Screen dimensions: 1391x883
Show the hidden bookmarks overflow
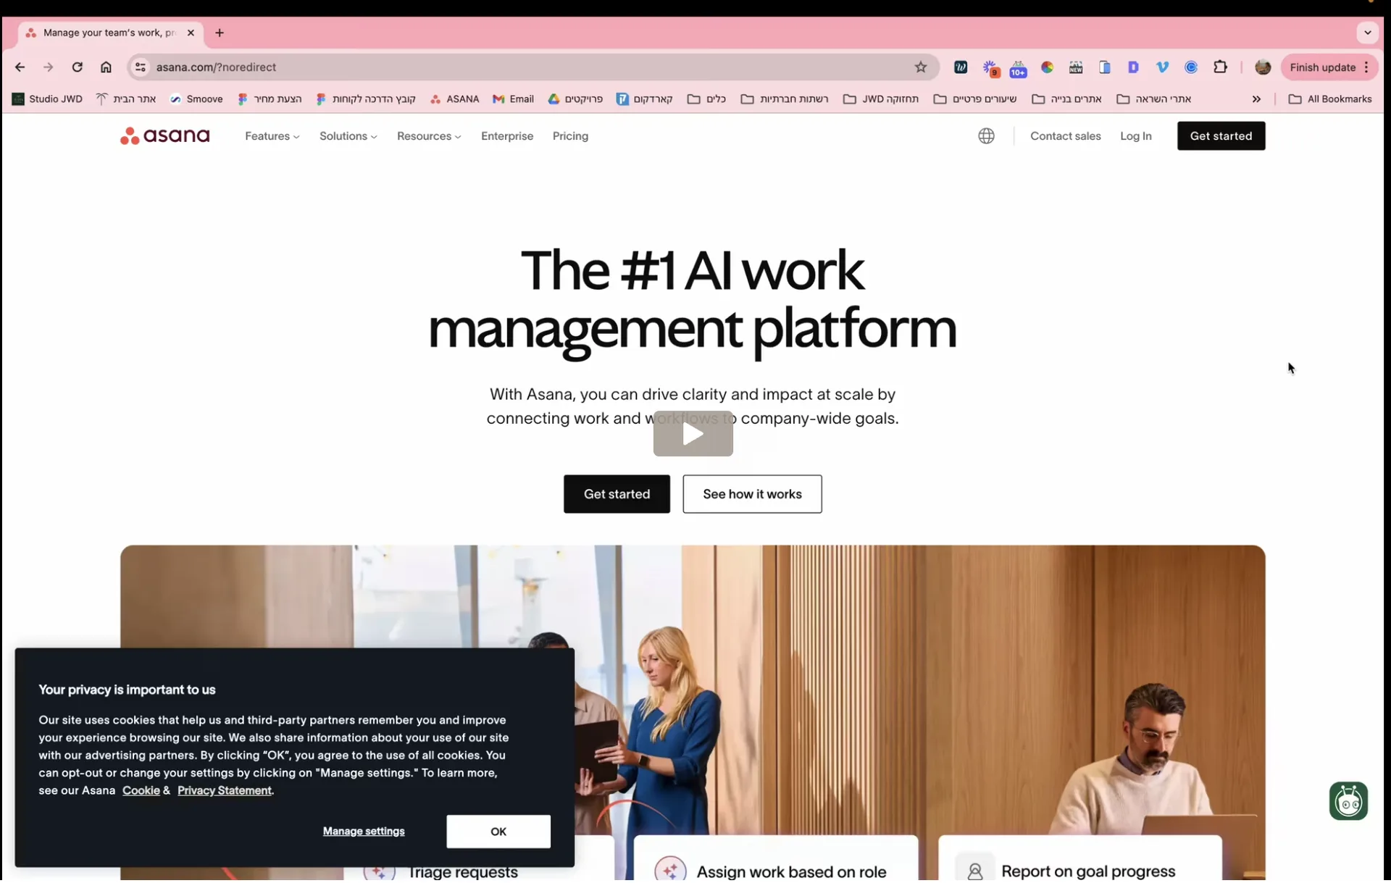(1256, 99)
